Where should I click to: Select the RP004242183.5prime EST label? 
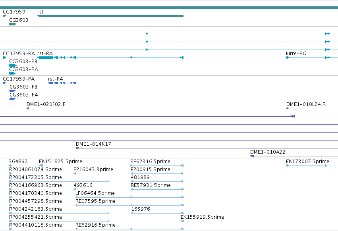click(35, 209)
